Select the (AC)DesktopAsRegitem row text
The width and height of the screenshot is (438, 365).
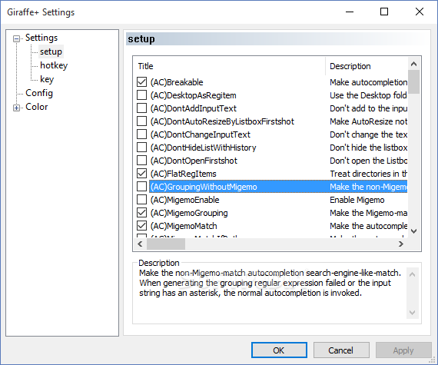(x=194, y=95)
